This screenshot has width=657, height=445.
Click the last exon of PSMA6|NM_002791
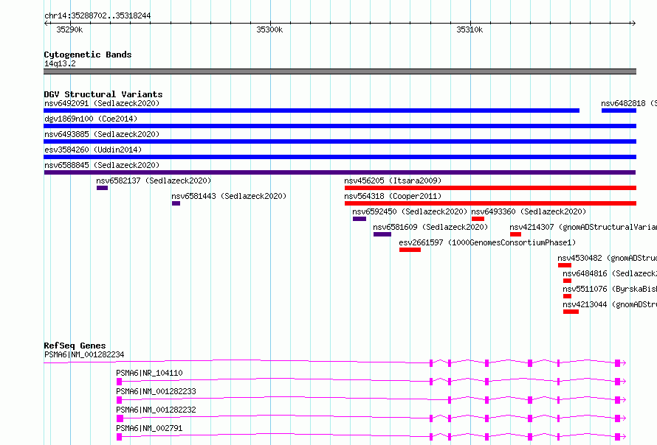618,437
